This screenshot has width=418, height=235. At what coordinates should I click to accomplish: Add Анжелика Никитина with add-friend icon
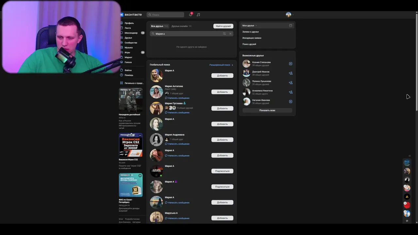(x=291, y=92)
